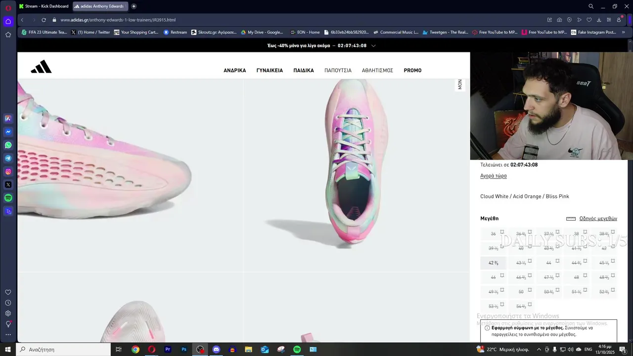Click the address bar URL field
Viewport: 633px width, 356px height.
pos(297,20)
